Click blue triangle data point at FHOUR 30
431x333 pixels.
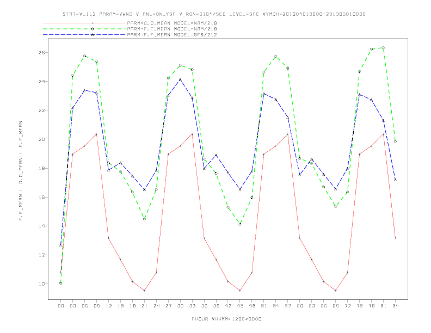180,79
